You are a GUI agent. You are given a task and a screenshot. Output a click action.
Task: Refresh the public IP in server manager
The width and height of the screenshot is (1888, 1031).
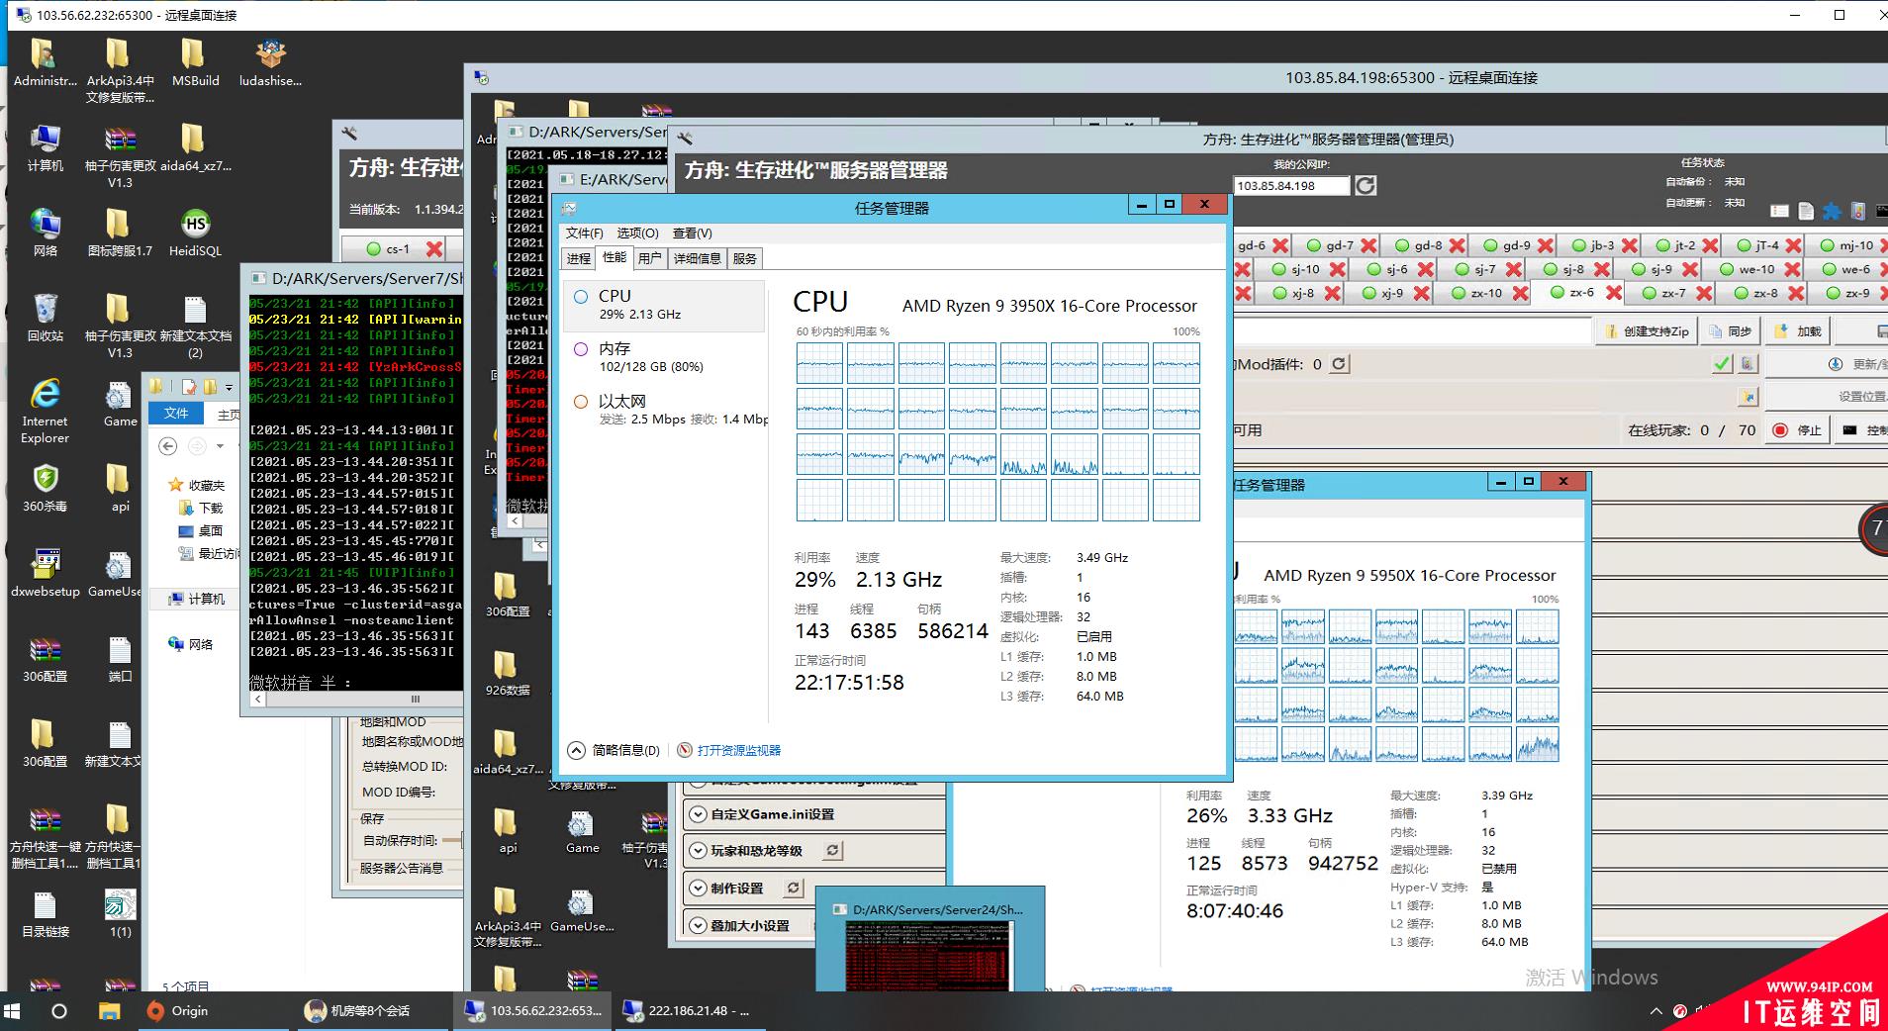[1366, 185]
